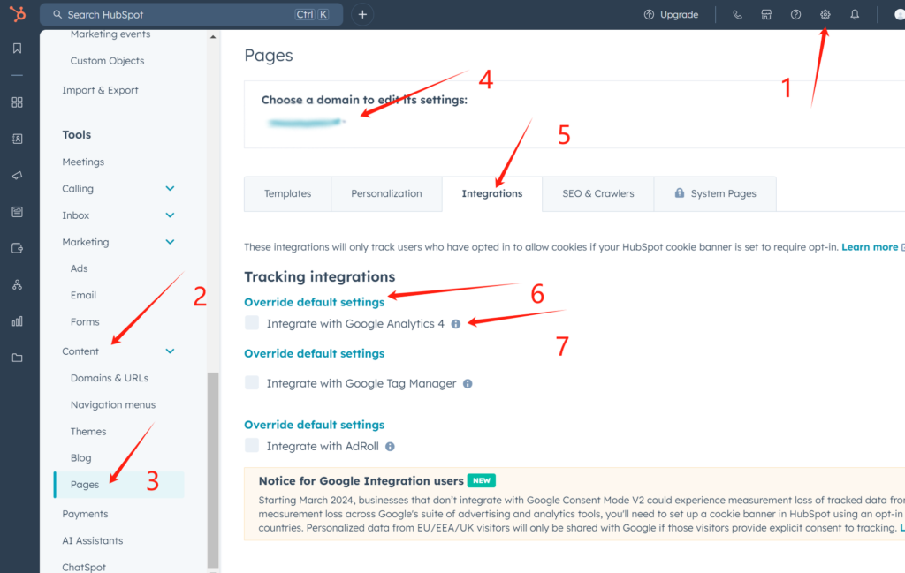Viewport: 905px width, 573px height.
Task: Click the Upgrade button in header
Action: (671, 15)
